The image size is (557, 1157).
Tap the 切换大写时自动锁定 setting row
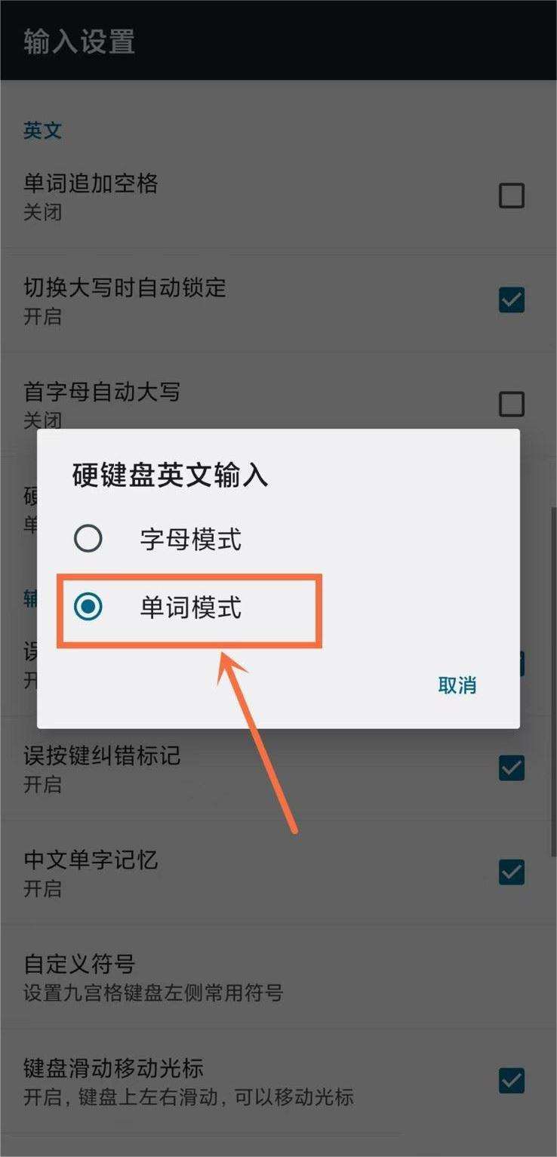click(x=278, y=300)
